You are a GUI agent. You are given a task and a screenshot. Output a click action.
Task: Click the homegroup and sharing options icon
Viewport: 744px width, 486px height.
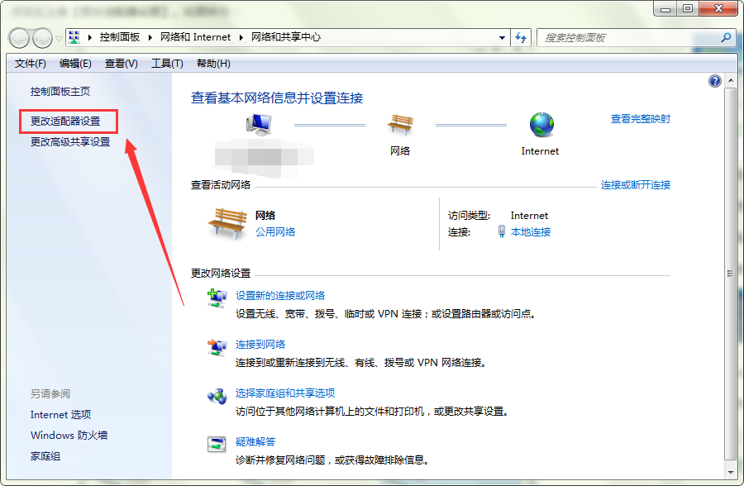pos(217,396)
